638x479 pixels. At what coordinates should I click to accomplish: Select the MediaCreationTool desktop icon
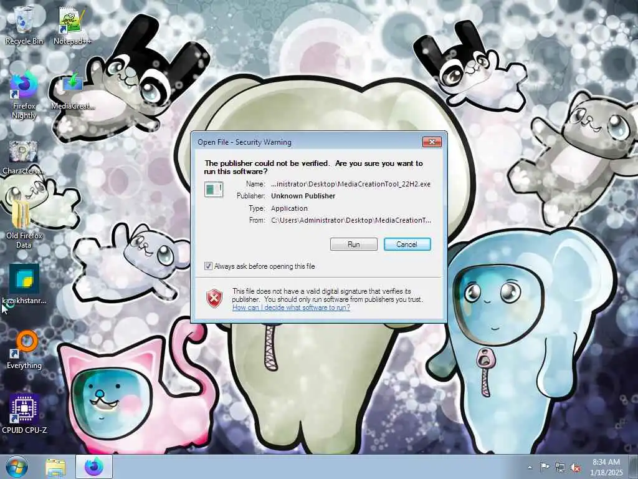point(73,92)
